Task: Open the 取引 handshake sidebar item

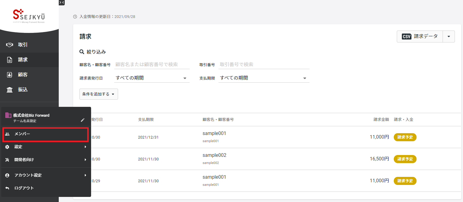Action: [x=10, y=45]
